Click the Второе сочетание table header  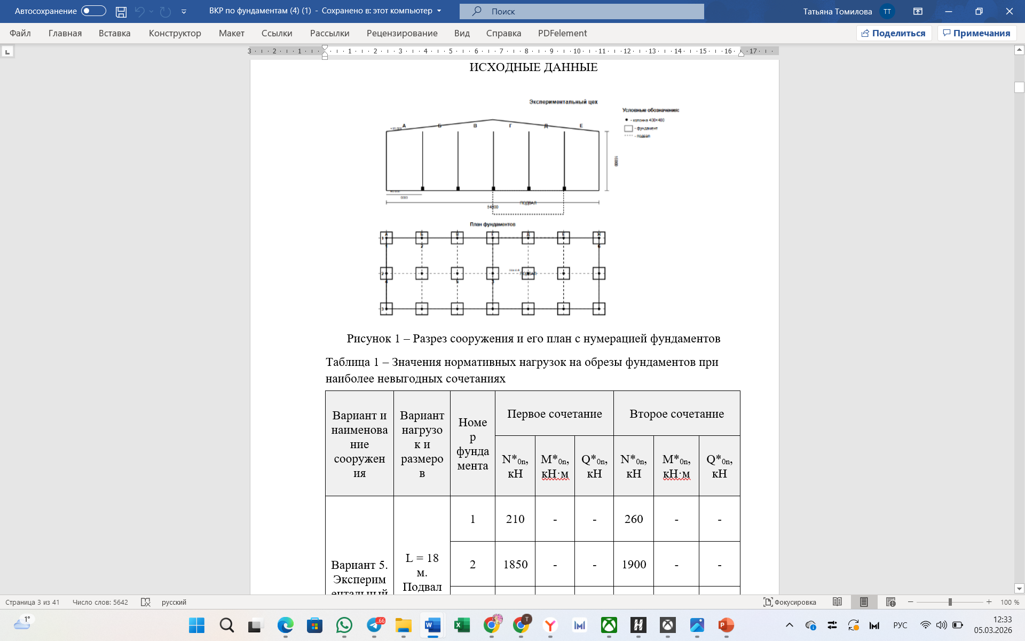[x=676, y=413]
